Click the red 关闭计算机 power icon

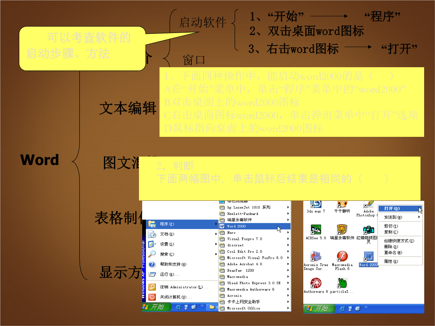click(152, 297)
